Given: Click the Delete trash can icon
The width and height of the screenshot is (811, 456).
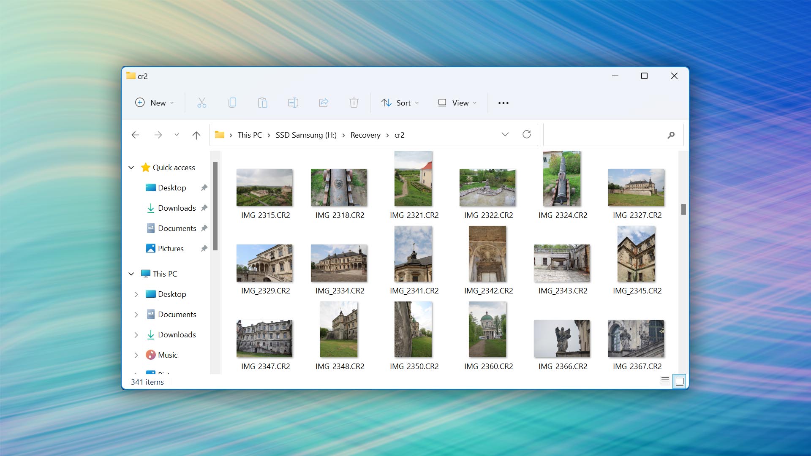Looking at the screenshot, I should (354, 103).
